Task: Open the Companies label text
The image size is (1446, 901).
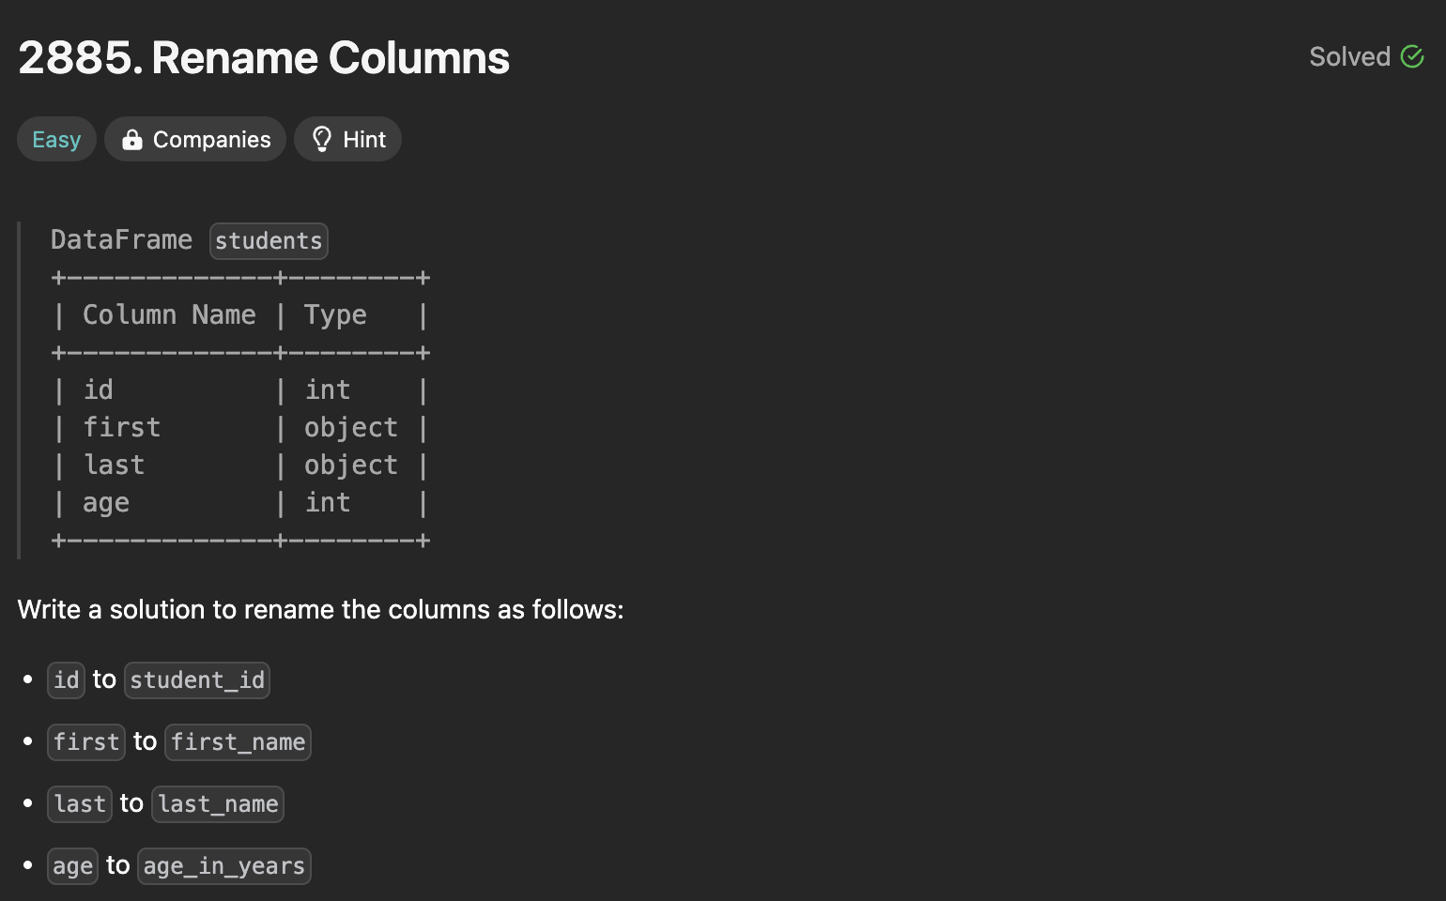Action: [211, 140]
